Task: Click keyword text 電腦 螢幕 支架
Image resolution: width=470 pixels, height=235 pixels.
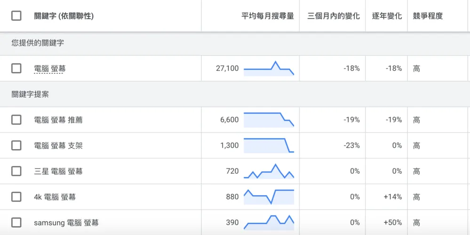Action: click(58, 146)
